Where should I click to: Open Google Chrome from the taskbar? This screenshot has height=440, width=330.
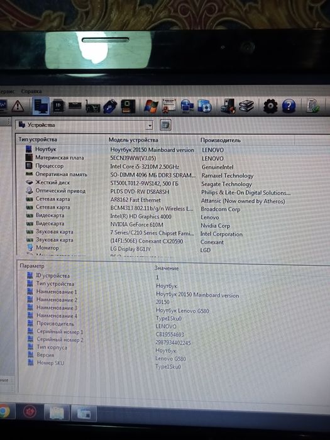[4, 411]
